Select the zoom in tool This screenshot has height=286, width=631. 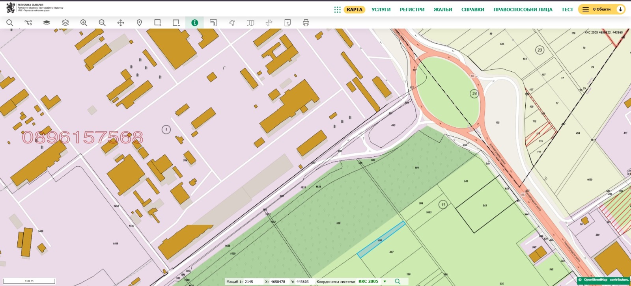coord(84,23)
